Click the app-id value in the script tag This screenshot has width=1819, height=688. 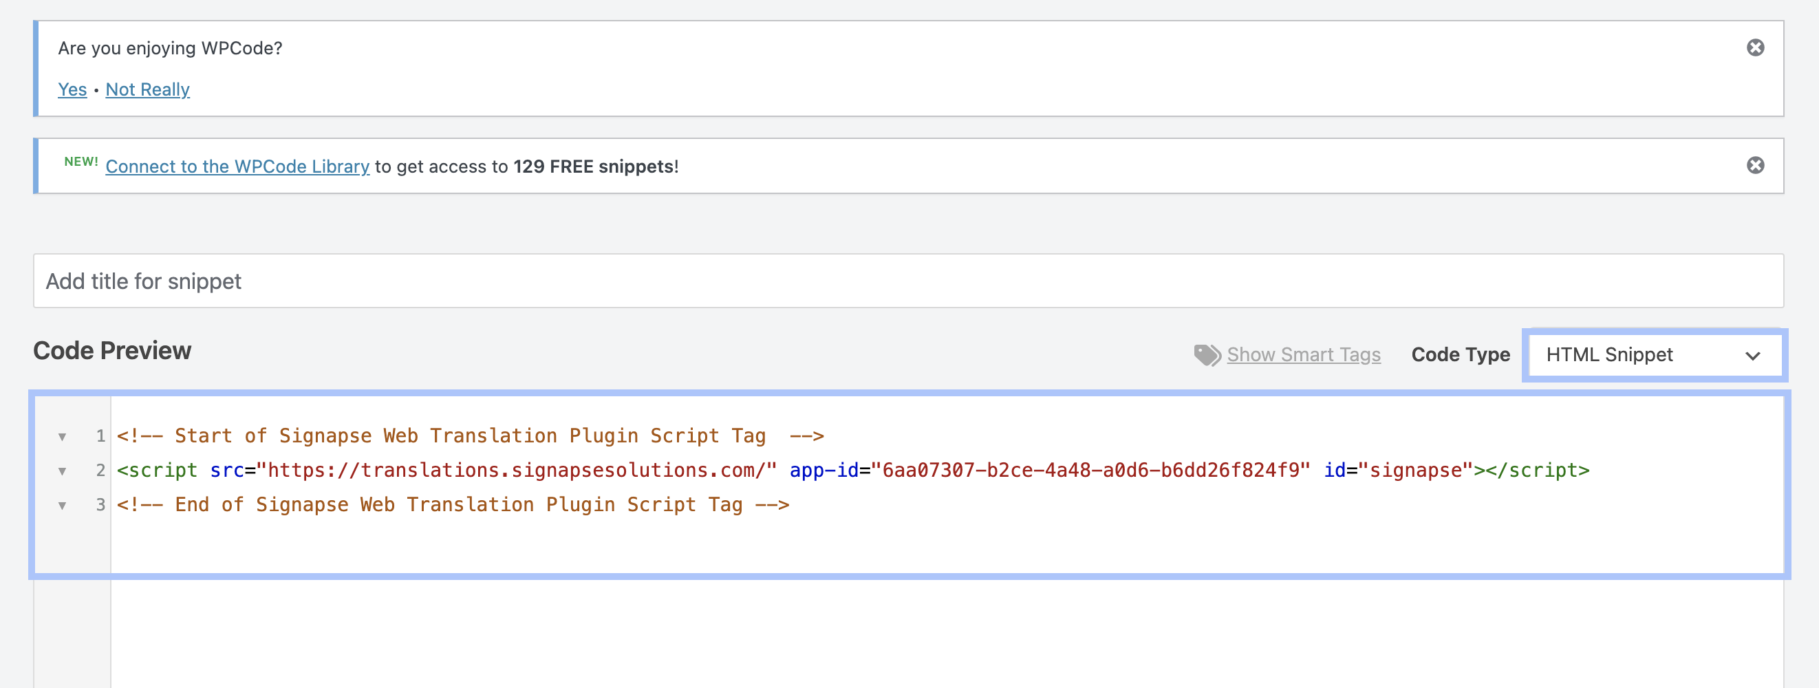pyautogui.click(x=1090, y=471)
